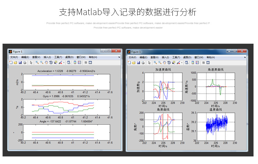258x164 pixels.
Task: Expand Brush color dropdown arrow in right window
Action: pyautogui.click(x=182, y=63)
